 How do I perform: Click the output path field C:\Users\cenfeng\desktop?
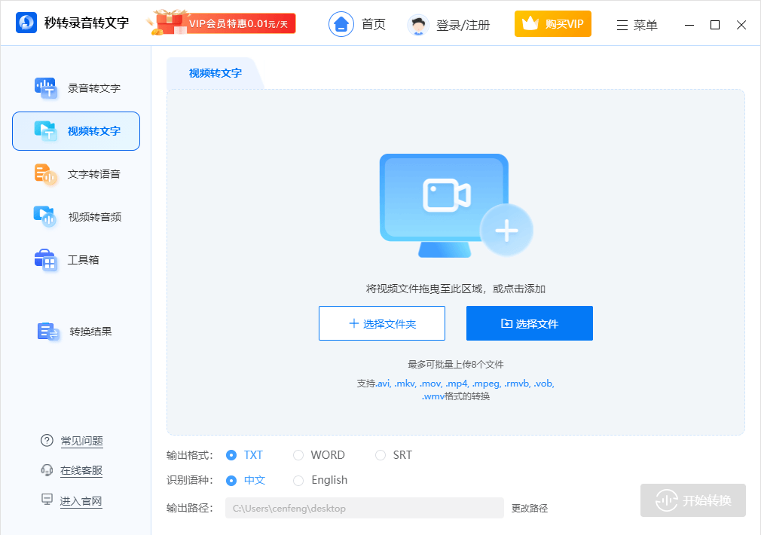click(x=365, y=509)
